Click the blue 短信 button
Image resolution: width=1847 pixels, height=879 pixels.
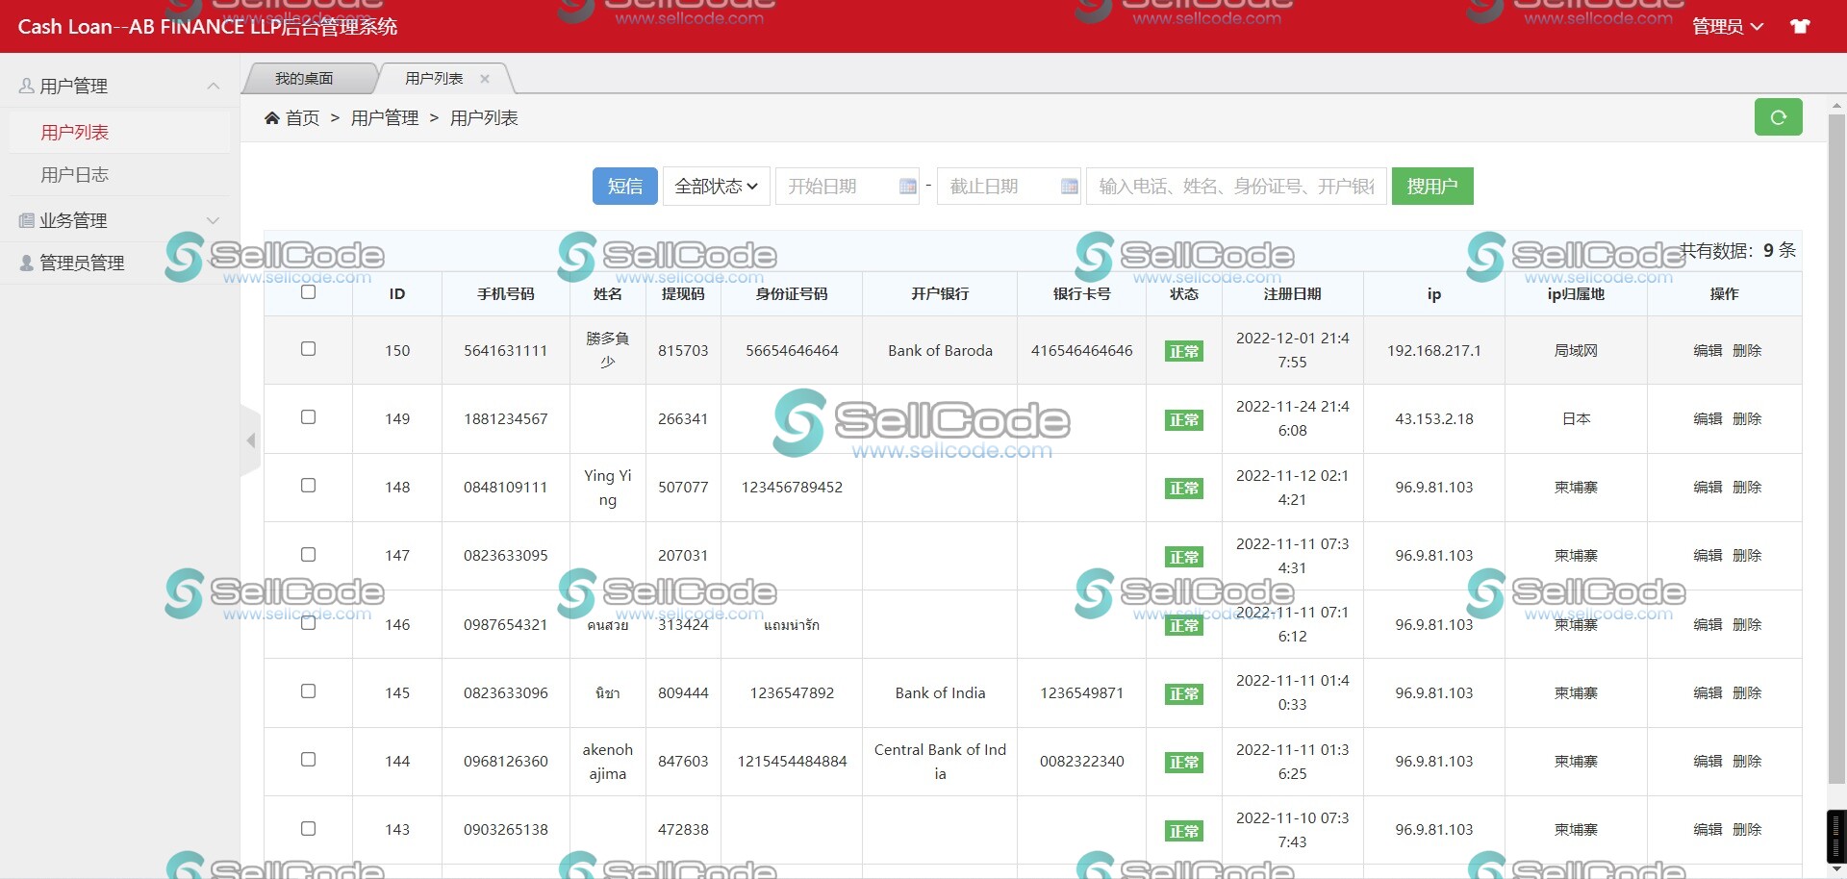[624, 187]
